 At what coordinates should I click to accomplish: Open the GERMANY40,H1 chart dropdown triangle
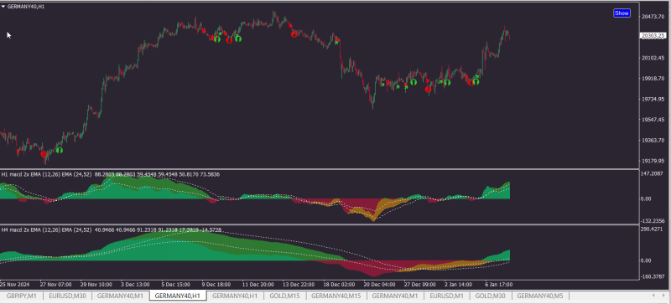[3, 7]
